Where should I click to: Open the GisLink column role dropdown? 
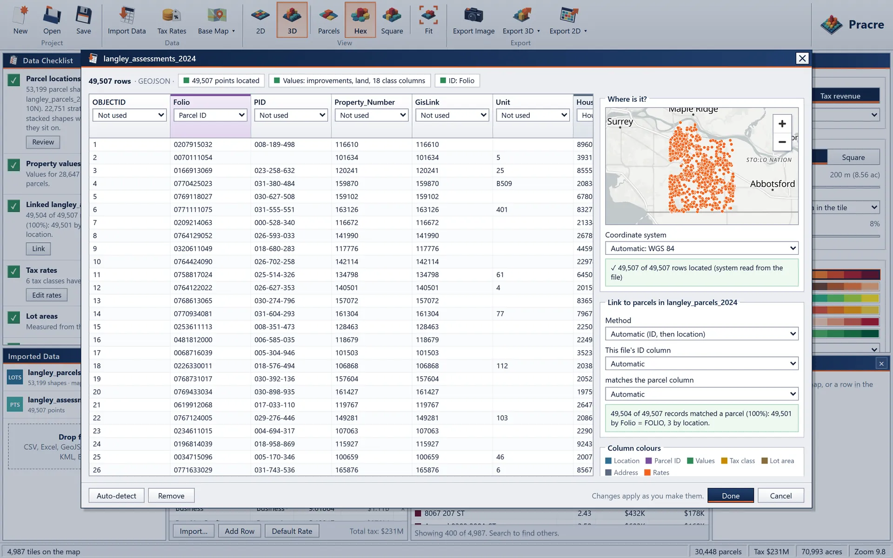452,115
